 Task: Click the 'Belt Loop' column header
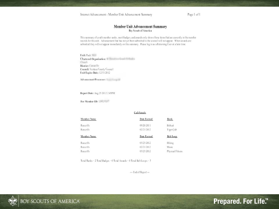point(172,136)
